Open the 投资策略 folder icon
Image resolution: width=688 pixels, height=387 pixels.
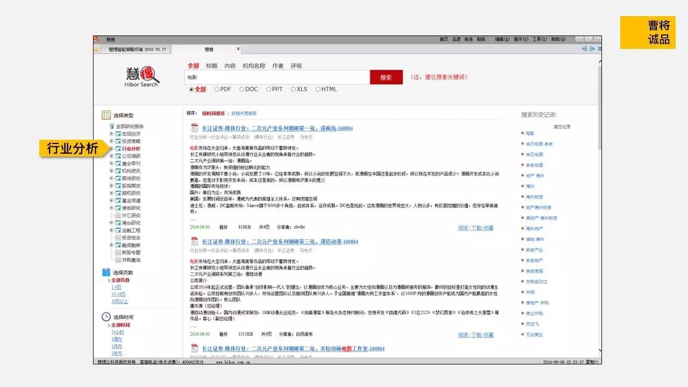[118, 141]
